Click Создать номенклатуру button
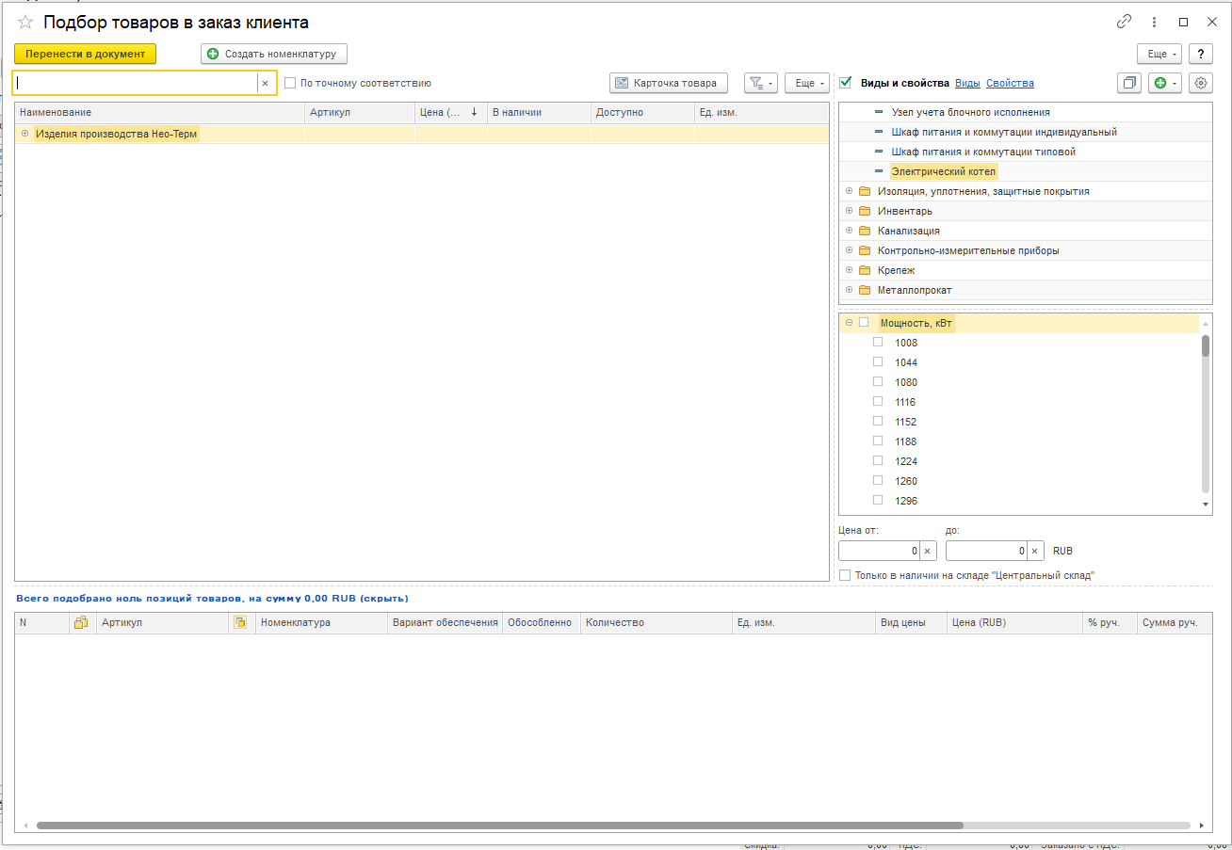 [x=274, y=54]
